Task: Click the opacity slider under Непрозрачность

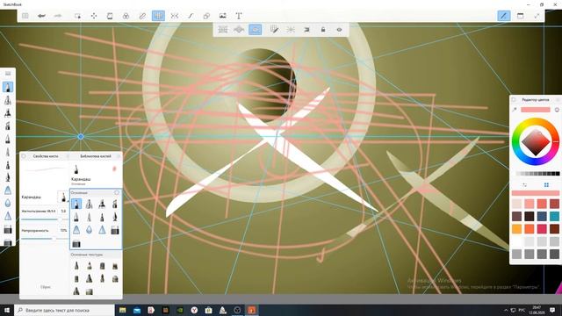Action: pyautogui.click(x=44, y=238)
